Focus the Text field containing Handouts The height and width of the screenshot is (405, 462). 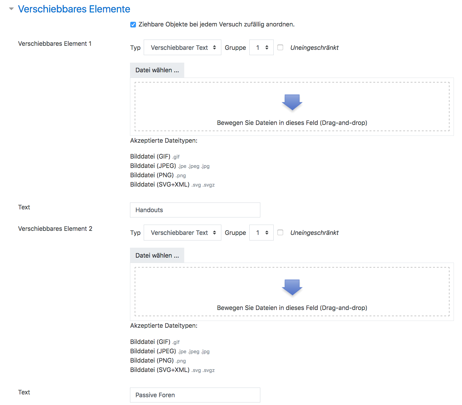pos(195,210)
